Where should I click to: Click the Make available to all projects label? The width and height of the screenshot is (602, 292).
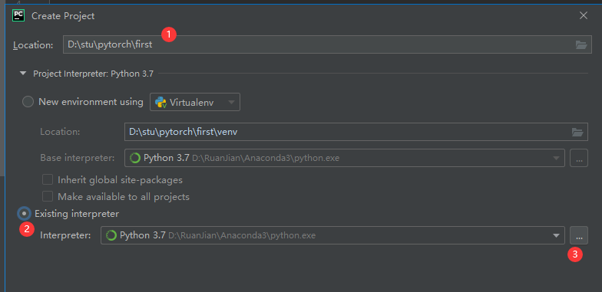coord(124,197)
